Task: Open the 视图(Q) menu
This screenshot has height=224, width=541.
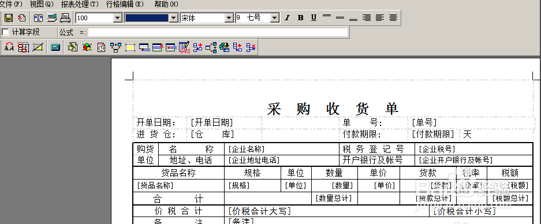Action: pos(42,4)
